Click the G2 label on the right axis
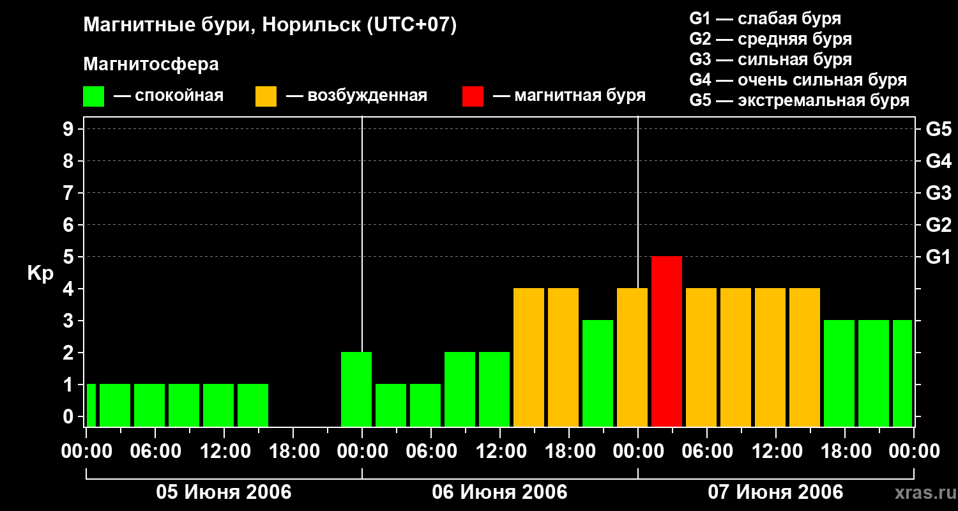The height and width of the screenshot is (511, 958). click(939, 225)
